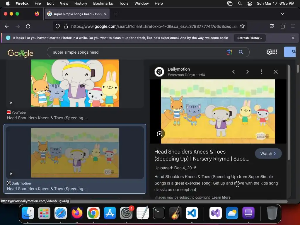Click the forward navigation arrow
This screenshot has width=300, height=225.
pos(18,26)
